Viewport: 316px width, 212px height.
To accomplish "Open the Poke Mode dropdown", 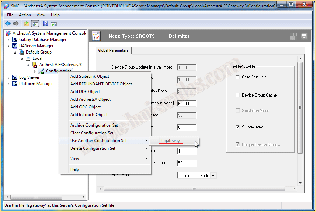I will coord(213,176).
